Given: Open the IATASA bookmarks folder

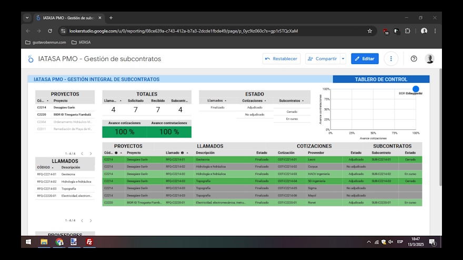Looking at the screenshot, I should [81, 42].
